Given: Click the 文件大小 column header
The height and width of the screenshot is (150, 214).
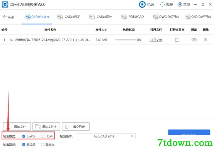Looking at the screenshot, I should pyautogui.click(x=102, y=30).
